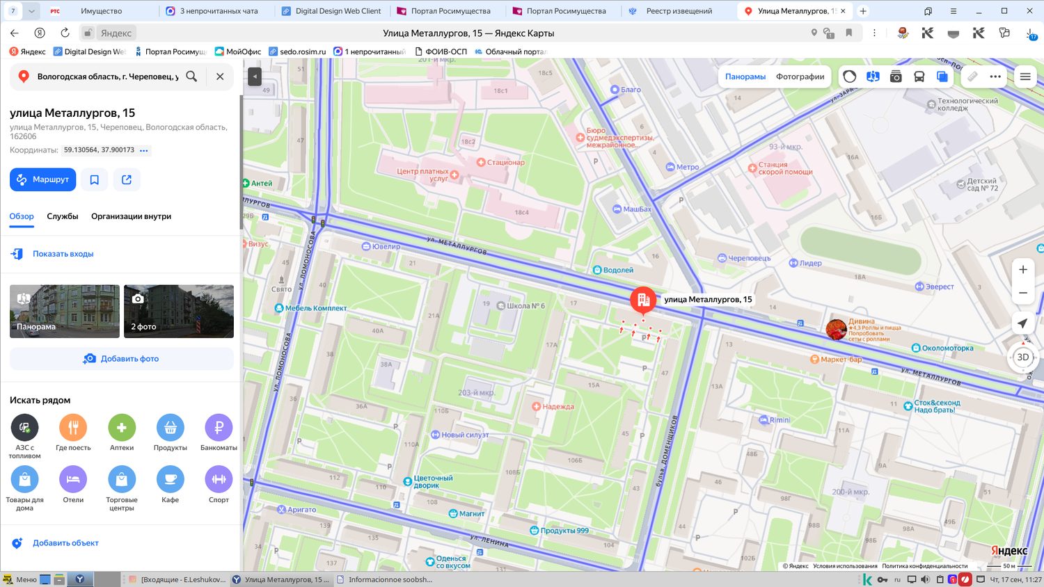Select the ruler measuring tool
This screenshot has height=587, width=1044.
pyautogui.click(x=972, y=77)
